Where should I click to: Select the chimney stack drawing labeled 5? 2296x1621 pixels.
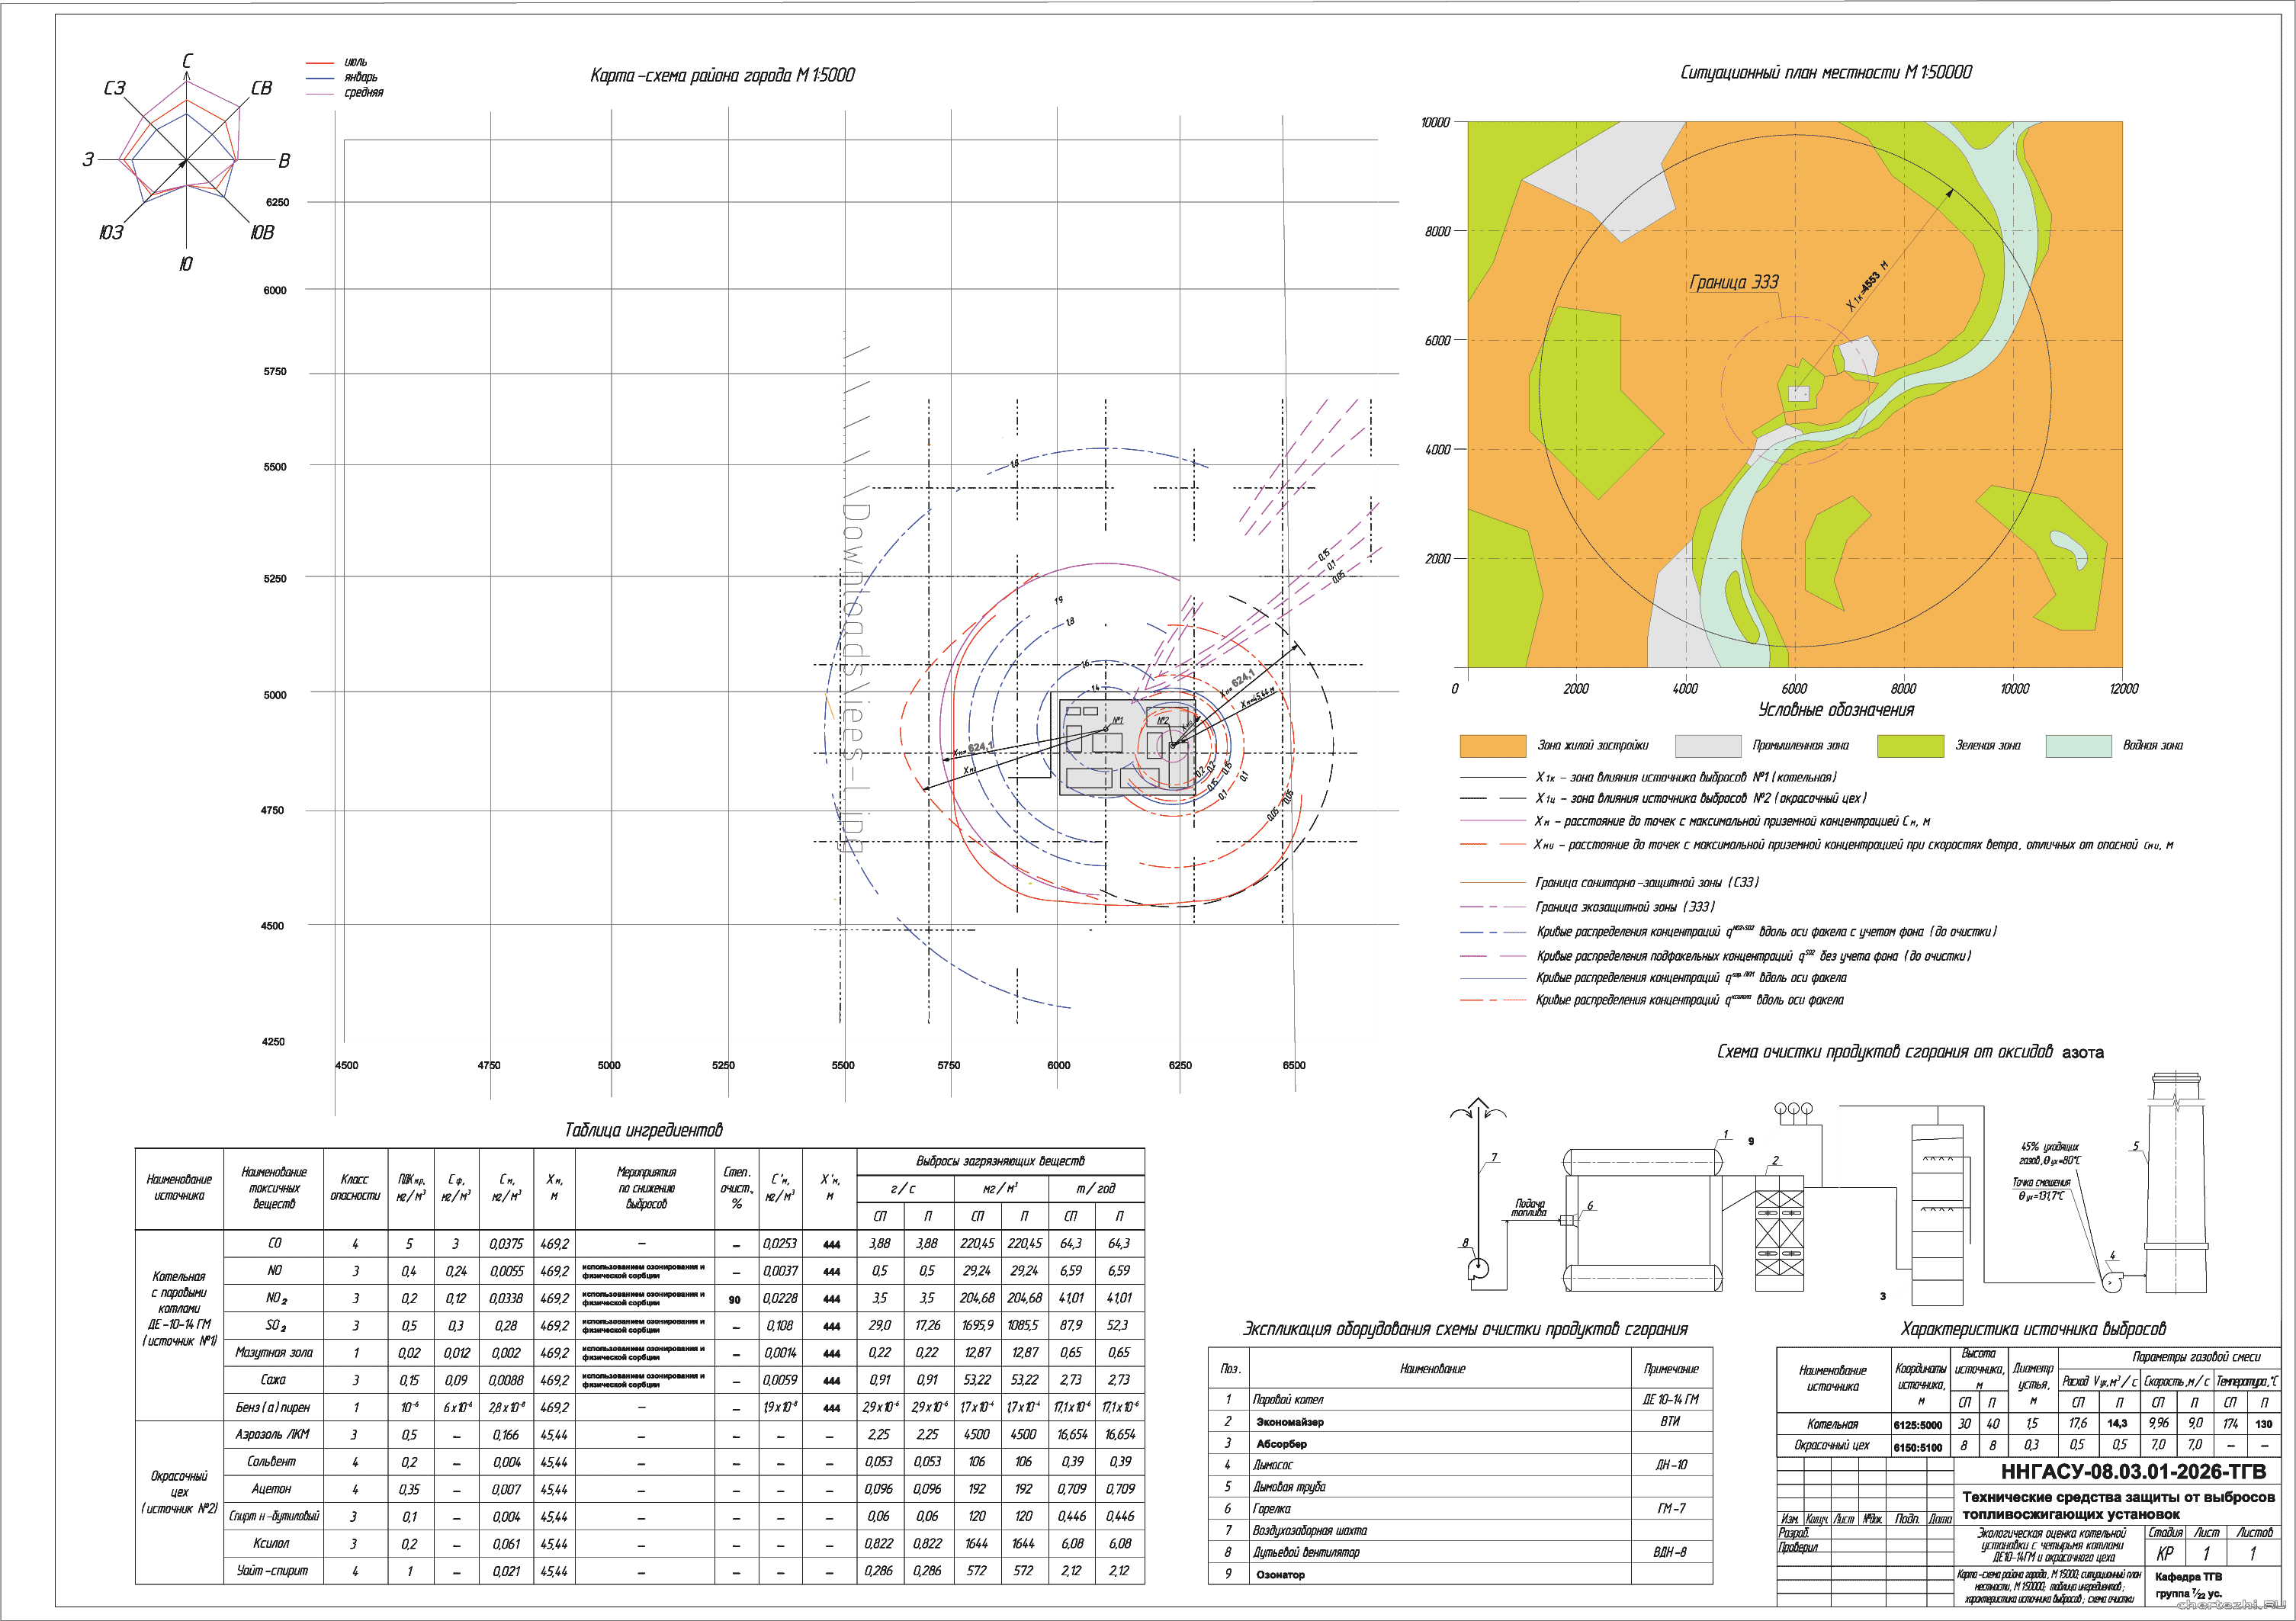tap(2176, 1185)
